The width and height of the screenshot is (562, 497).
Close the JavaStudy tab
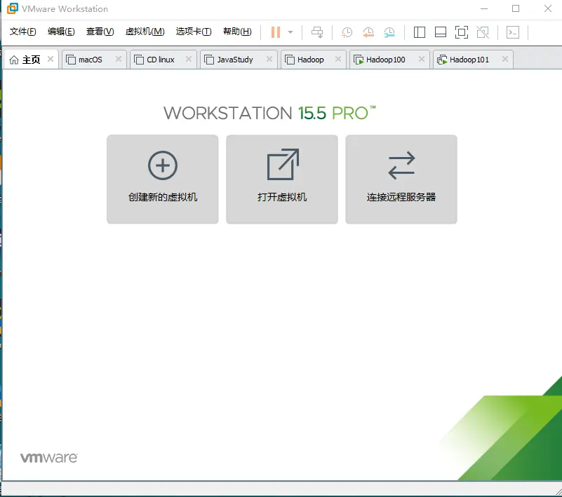tap(269, 59)
